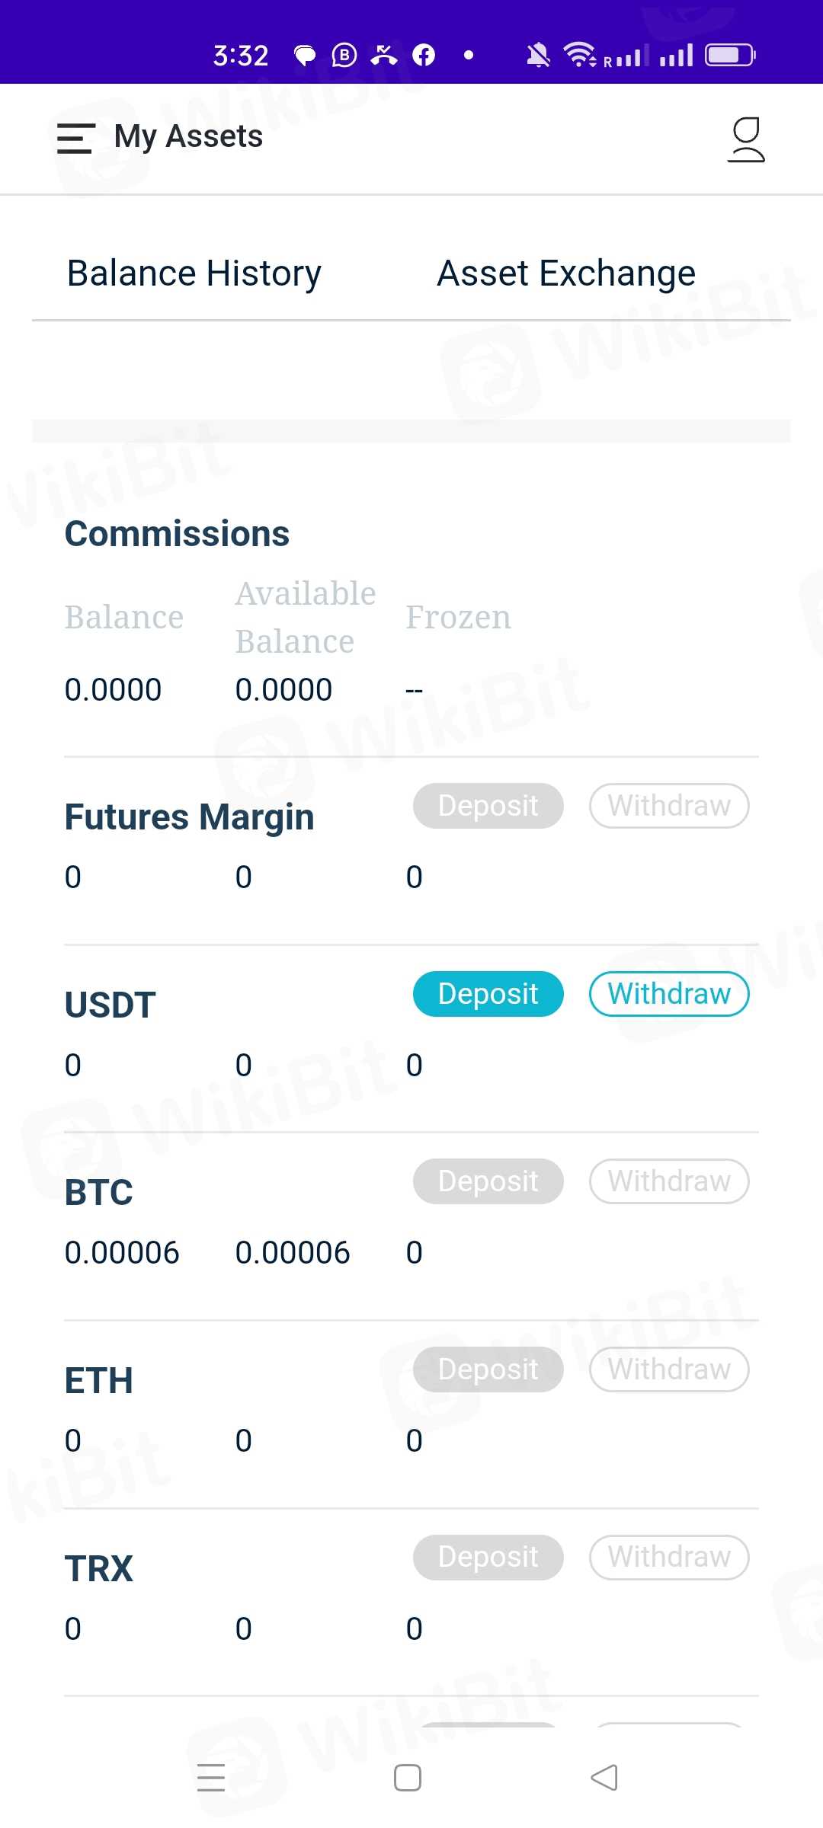The image size is (823, 1828).
Task: Open recent apps via three-line navigation icon
Action: pos(211,1778)
